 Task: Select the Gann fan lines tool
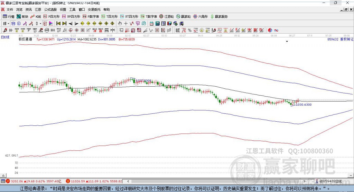[127, 30]
